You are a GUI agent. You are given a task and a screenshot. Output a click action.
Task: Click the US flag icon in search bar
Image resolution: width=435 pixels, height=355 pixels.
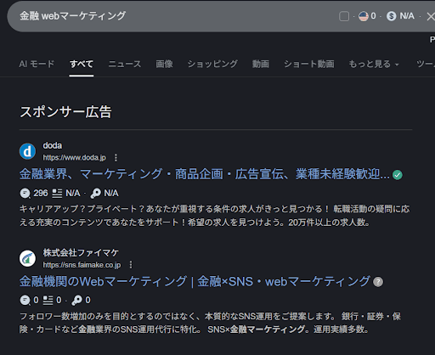pos(364,16)
